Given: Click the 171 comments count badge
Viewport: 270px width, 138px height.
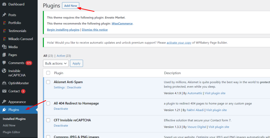Looking at the screenshot, I should 29,63.
